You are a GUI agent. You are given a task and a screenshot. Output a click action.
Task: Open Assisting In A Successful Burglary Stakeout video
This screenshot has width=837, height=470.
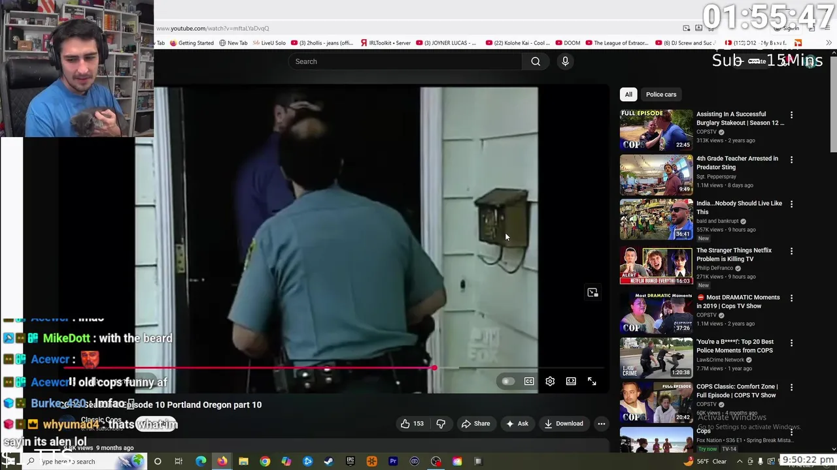coord(740,118)
